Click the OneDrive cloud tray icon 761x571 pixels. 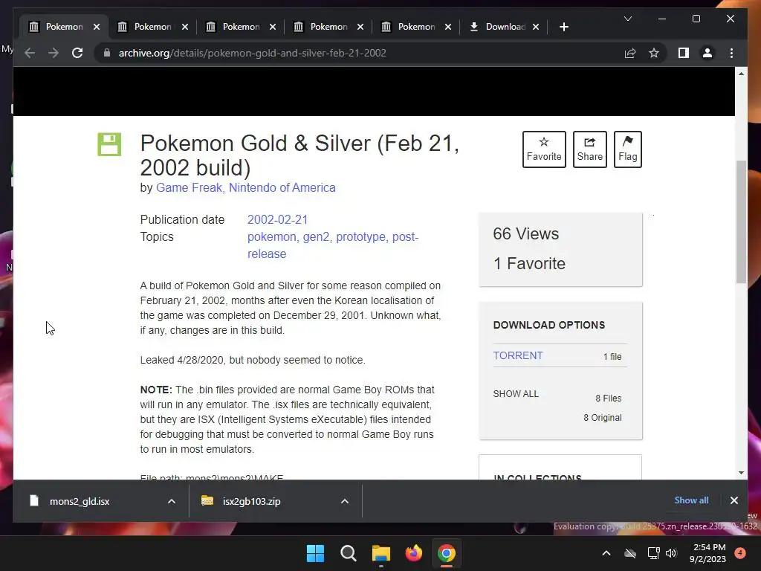pos(630,553)
